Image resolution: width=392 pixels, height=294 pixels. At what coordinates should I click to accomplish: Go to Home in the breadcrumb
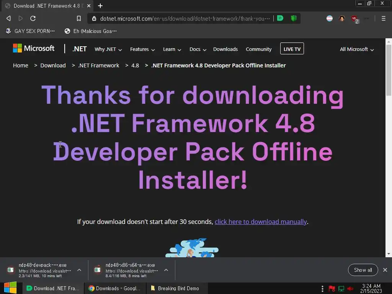(21, 65)
